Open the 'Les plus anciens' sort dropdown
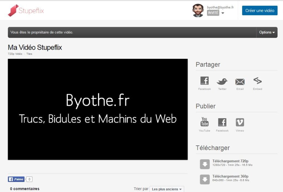 [167, 189]
